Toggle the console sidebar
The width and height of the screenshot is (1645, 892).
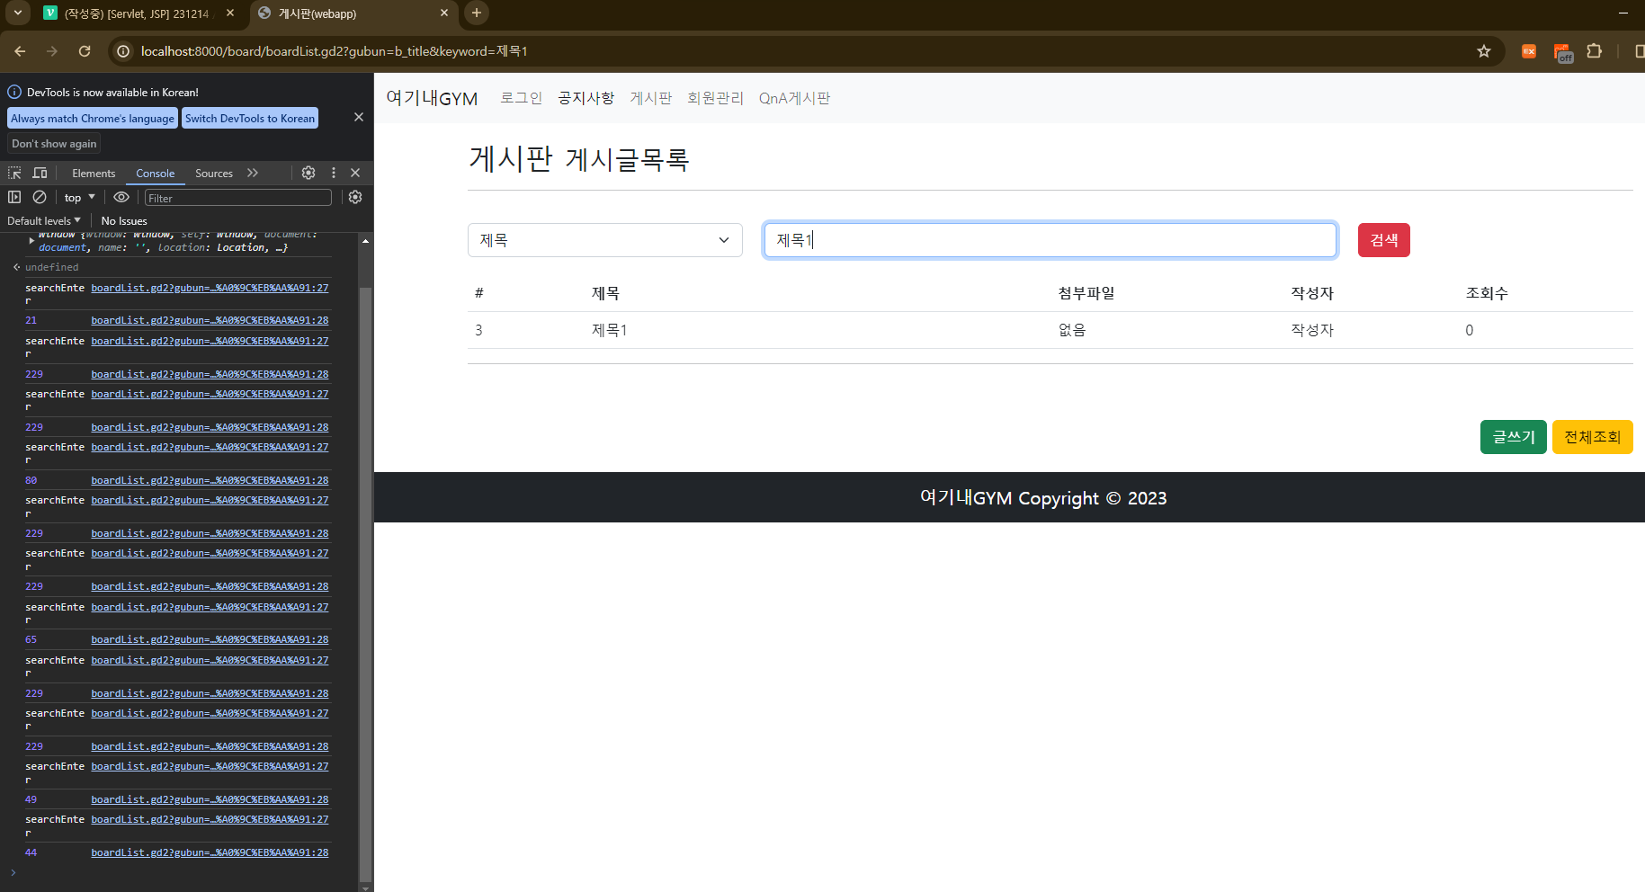(14, 197)
